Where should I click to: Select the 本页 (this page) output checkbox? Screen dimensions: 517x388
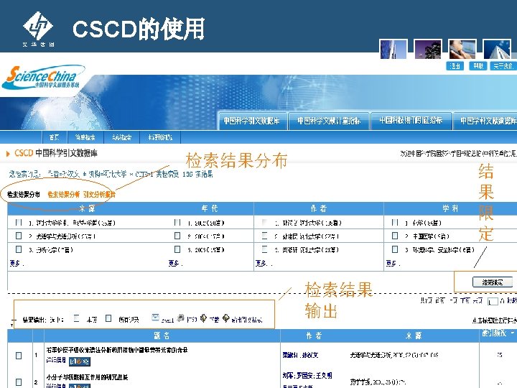coord(77,318)
